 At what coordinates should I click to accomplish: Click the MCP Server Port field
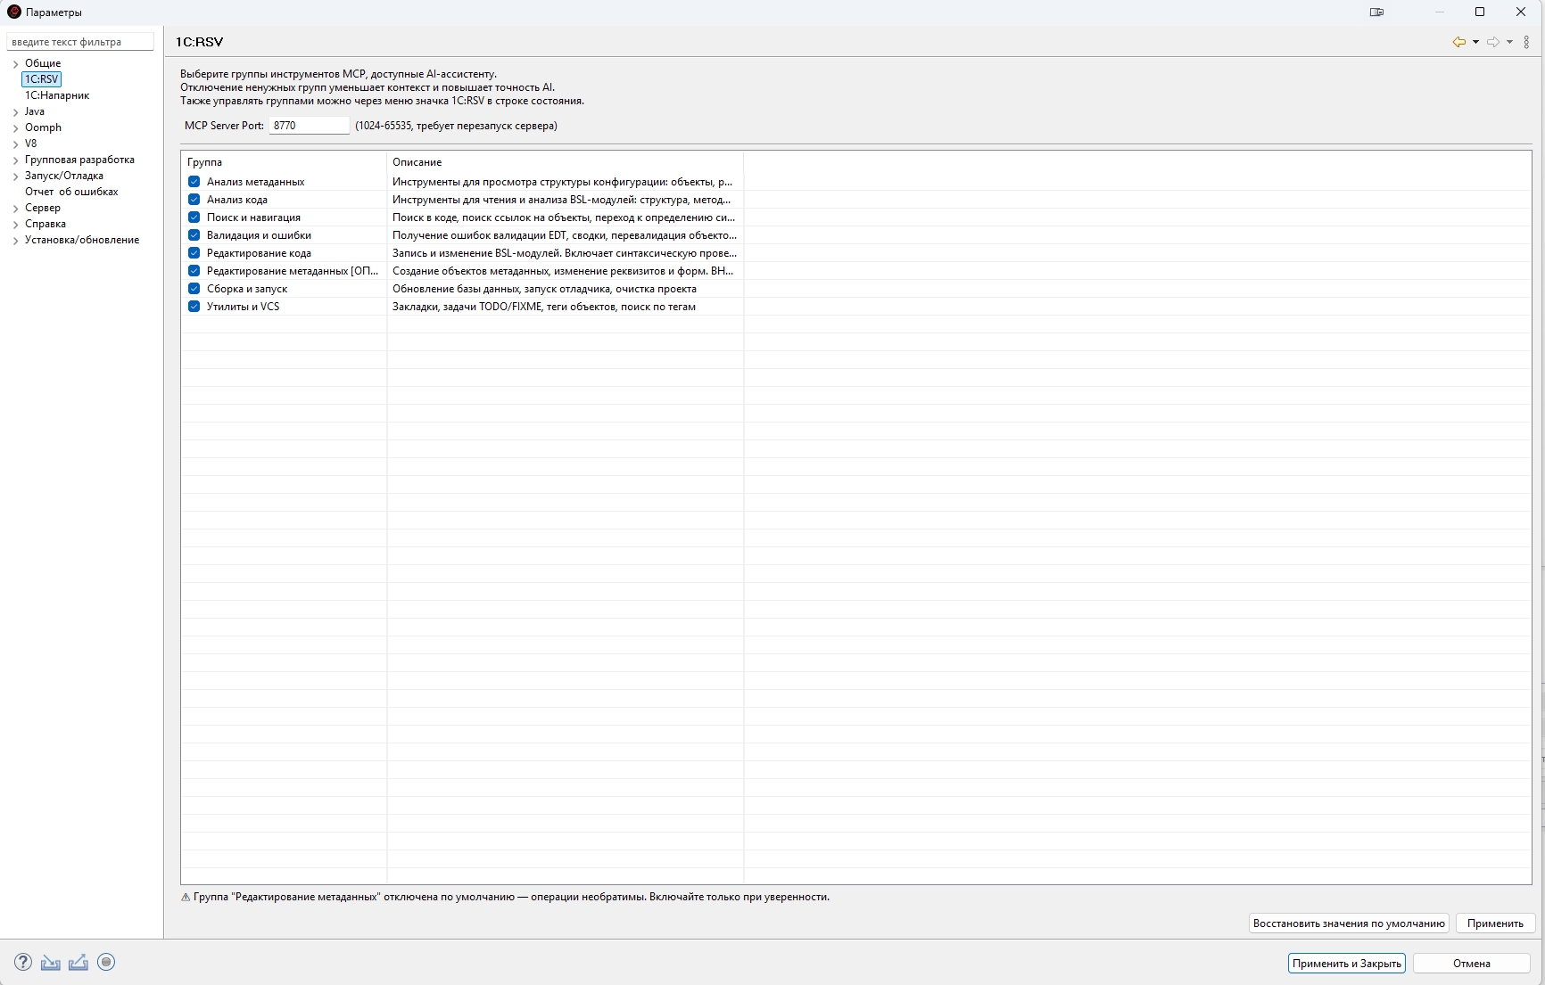click(309, 126)
